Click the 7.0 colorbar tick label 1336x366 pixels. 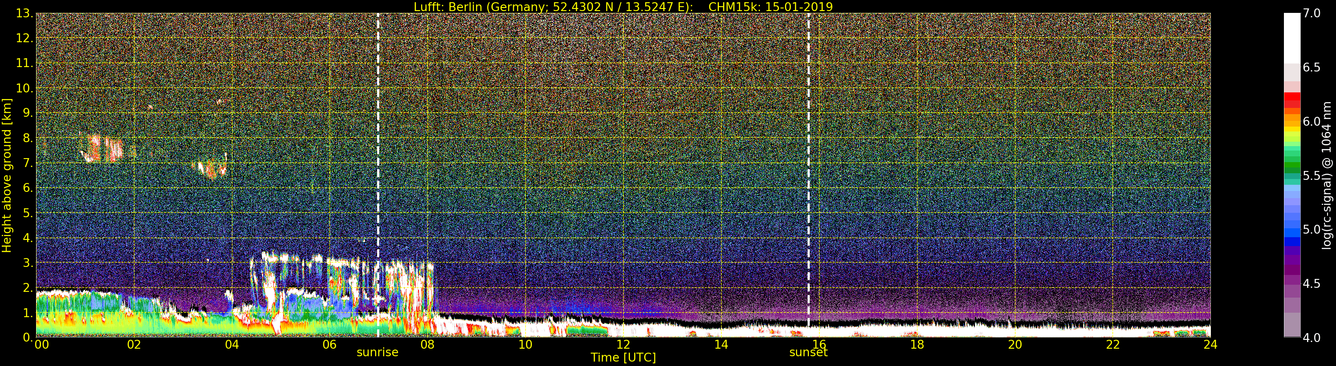[1312, 13]
